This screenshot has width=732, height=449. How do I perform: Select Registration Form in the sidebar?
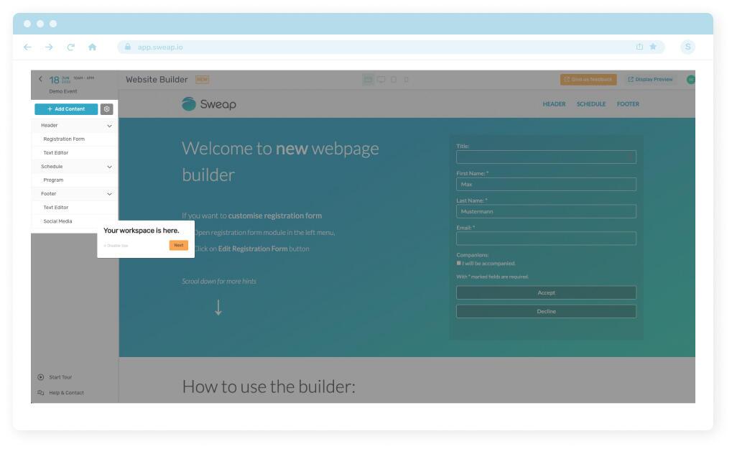point(64,139)
